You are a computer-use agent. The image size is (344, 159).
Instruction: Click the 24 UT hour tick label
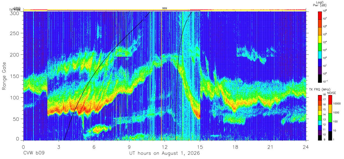click(306, 147)
